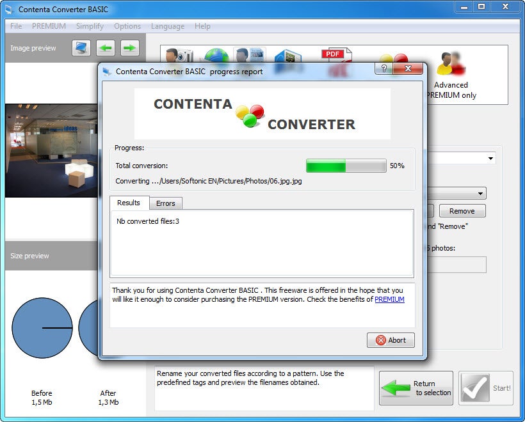Close the progress report dialog

408,68
